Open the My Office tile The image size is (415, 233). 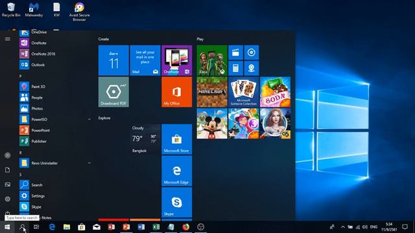coord(176,92)
